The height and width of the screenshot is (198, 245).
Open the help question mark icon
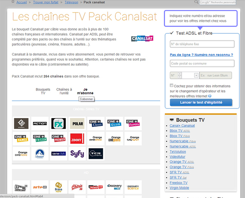(x=210, y=96)
